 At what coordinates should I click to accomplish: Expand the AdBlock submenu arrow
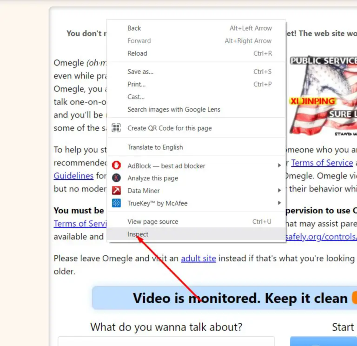click(x=279, y=166)
